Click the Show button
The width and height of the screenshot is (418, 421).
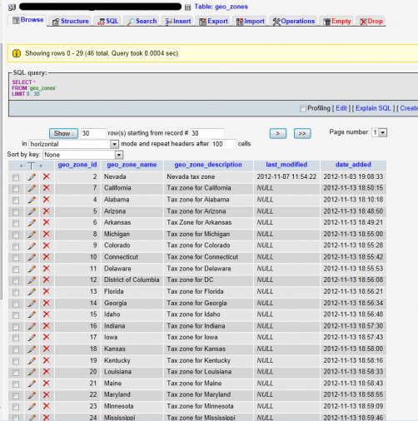click(x=63, y=133)
